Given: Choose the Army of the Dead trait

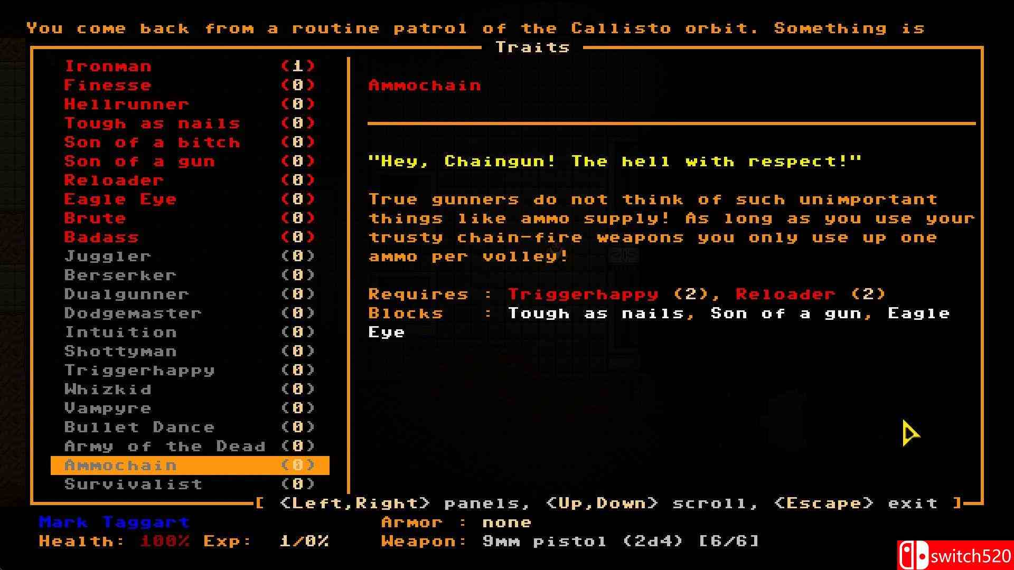Looking at the screenshot, I should [x=165, y=446].
